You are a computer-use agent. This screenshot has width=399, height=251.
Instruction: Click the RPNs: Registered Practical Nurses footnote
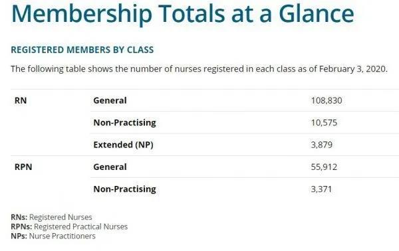click(x=69, y=226)
